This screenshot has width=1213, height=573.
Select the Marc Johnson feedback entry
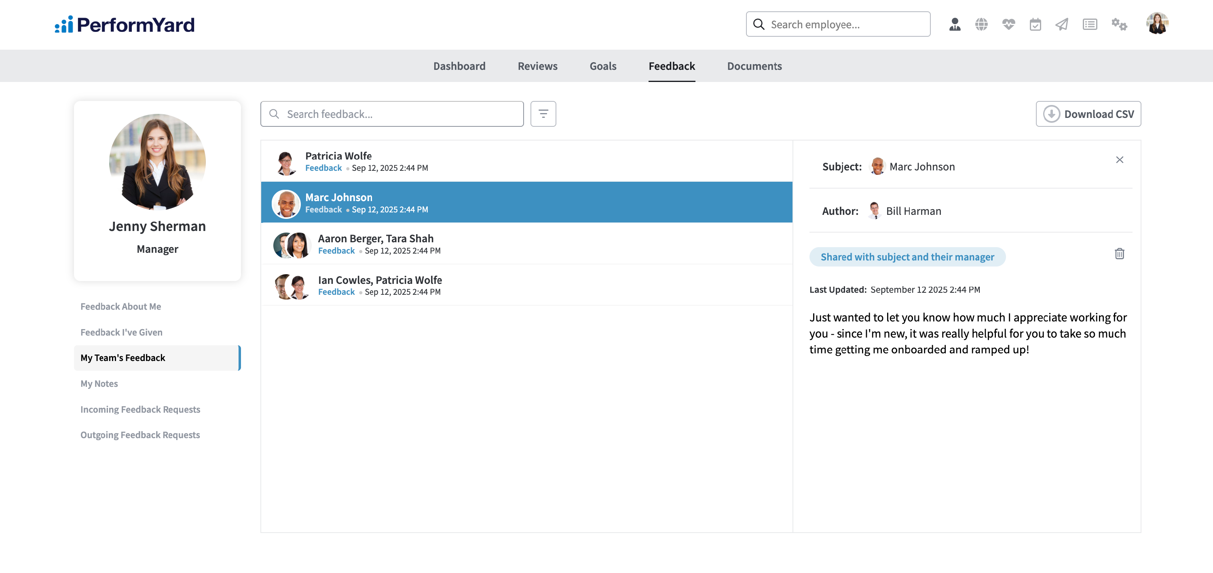(x=526, y=202)
